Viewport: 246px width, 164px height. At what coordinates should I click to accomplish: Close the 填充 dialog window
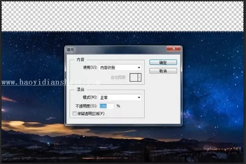coord(174,48)
